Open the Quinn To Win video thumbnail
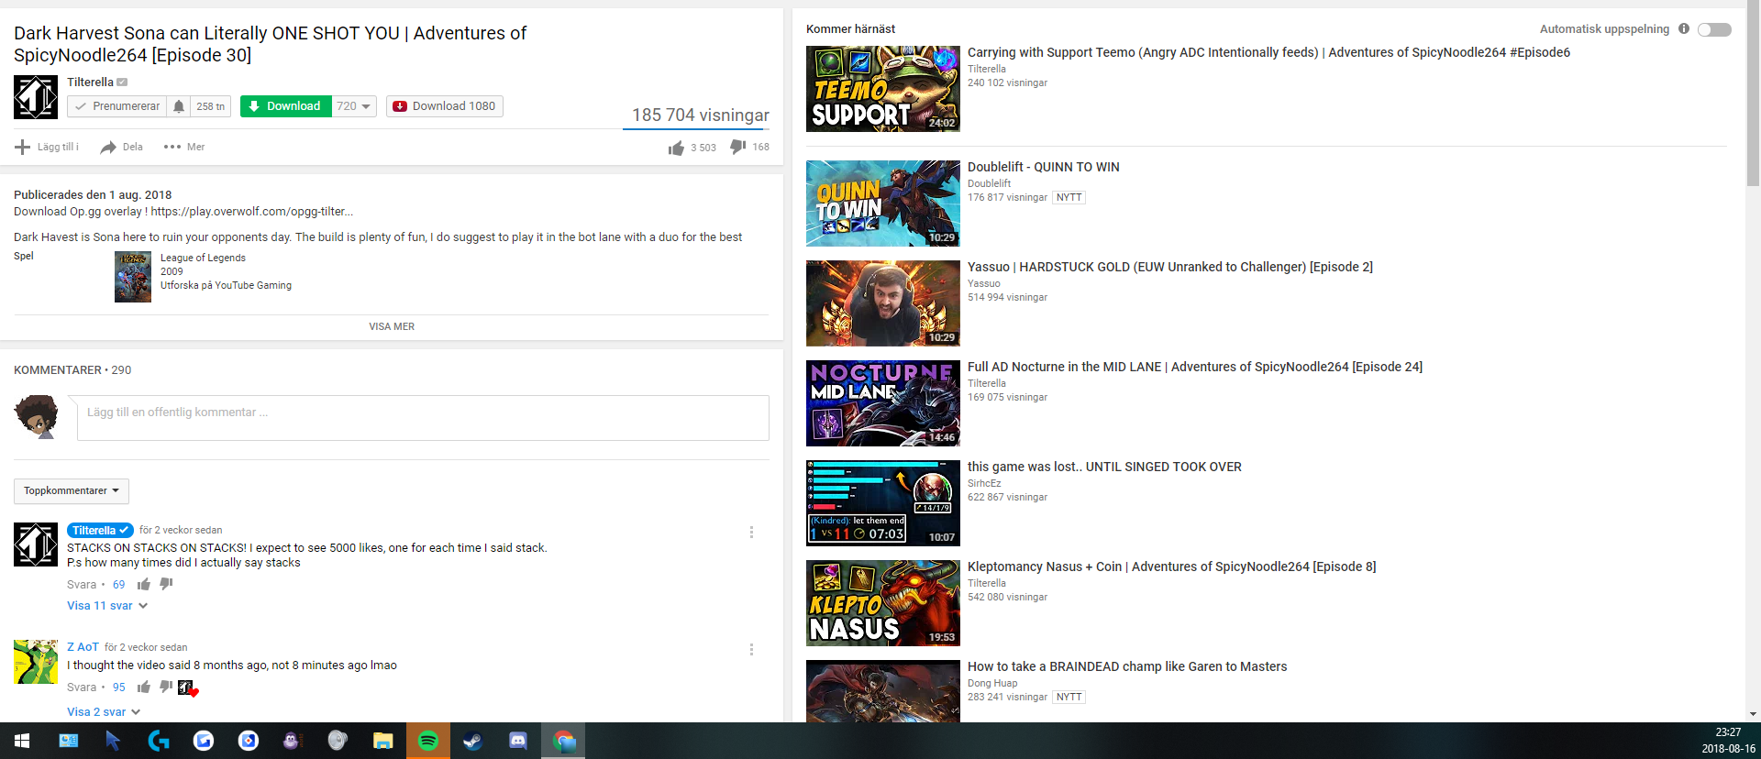 pos(883,203)
